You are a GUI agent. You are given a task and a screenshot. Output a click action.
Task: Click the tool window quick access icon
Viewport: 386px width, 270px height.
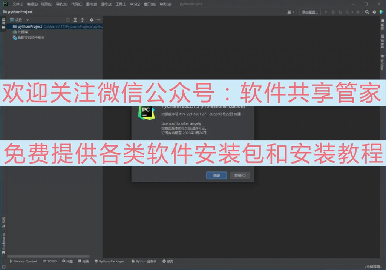click(3, 267)
